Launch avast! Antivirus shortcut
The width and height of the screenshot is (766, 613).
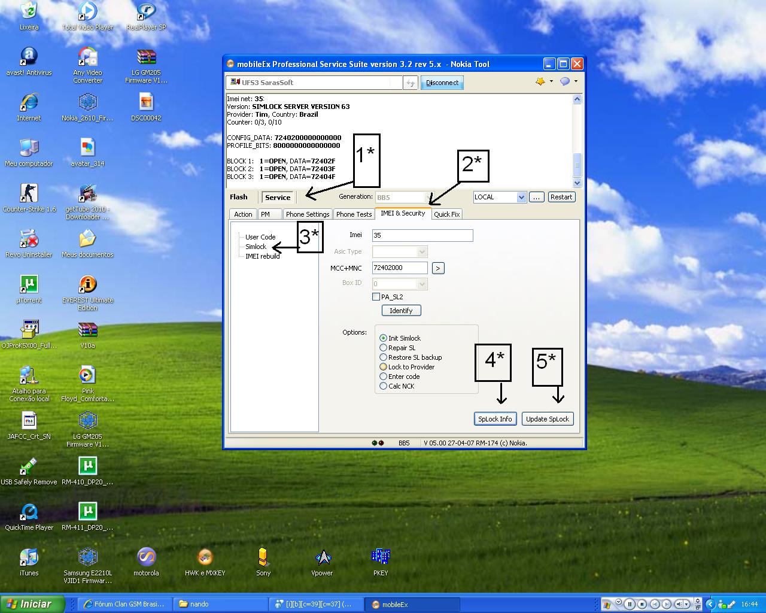click(x=29, y=62)
